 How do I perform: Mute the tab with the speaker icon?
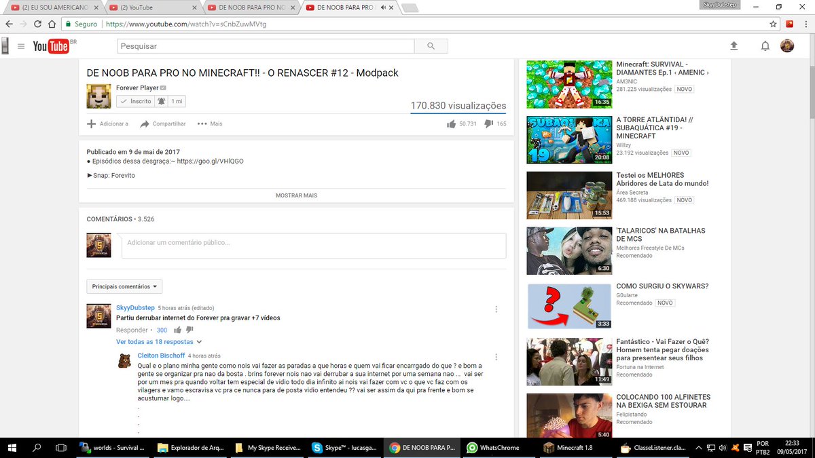point(382,8)
